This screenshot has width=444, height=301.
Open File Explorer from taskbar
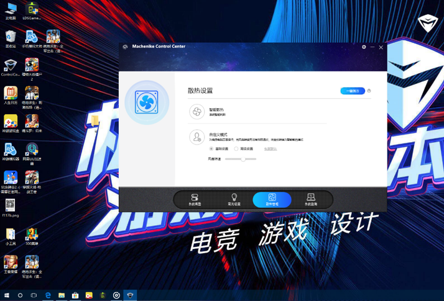(x=62, y=295)
